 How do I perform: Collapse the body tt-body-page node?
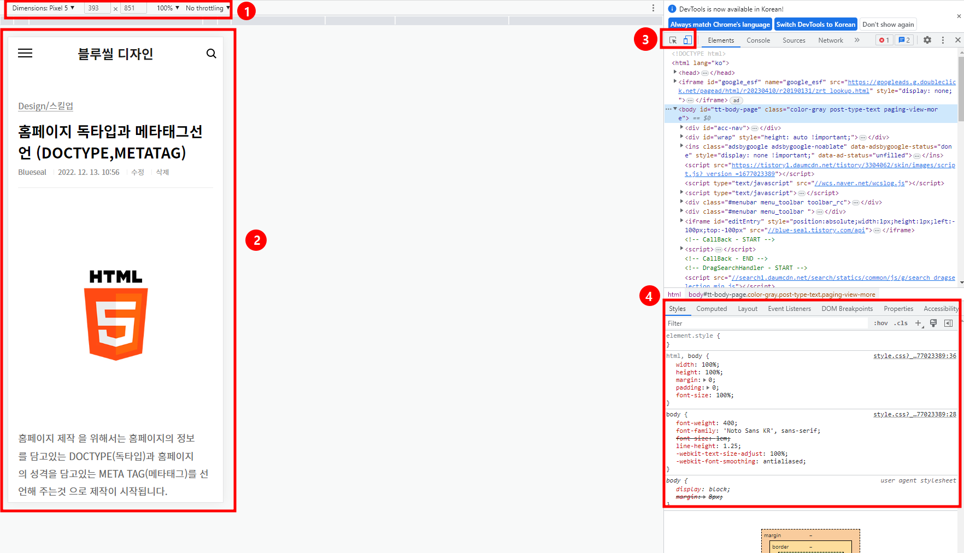675,109
